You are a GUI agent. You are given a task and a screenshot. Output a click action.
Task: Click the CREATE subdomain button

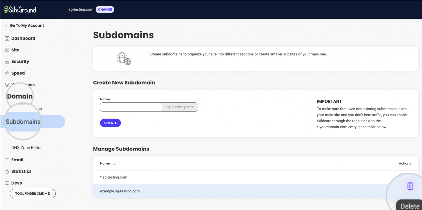pos(110,123)
